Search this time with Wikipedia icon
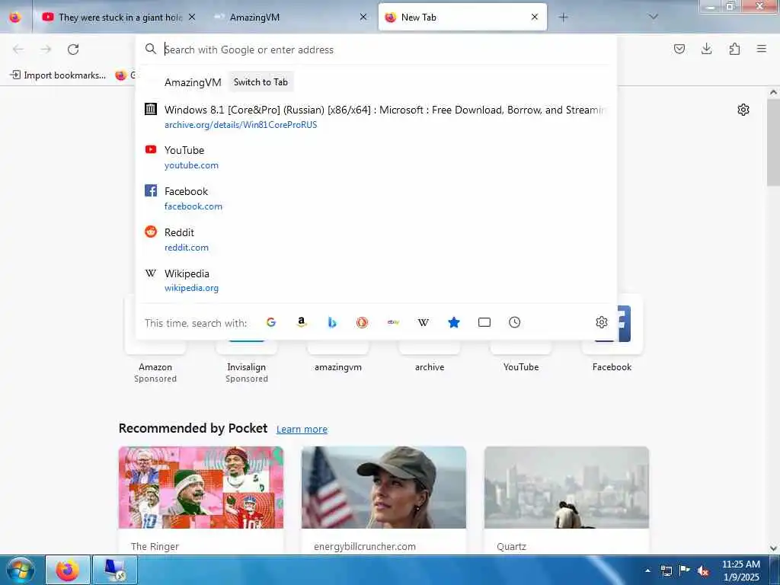 click(x=424, y=322)
